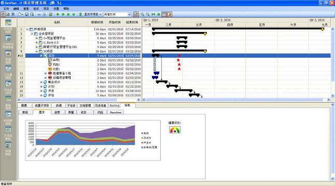Viewport: 335px width, 186px height.
Task: Click the green horizontal double-arrow toolbar icon
Action: pyautogui.click(x=153, y=14)
